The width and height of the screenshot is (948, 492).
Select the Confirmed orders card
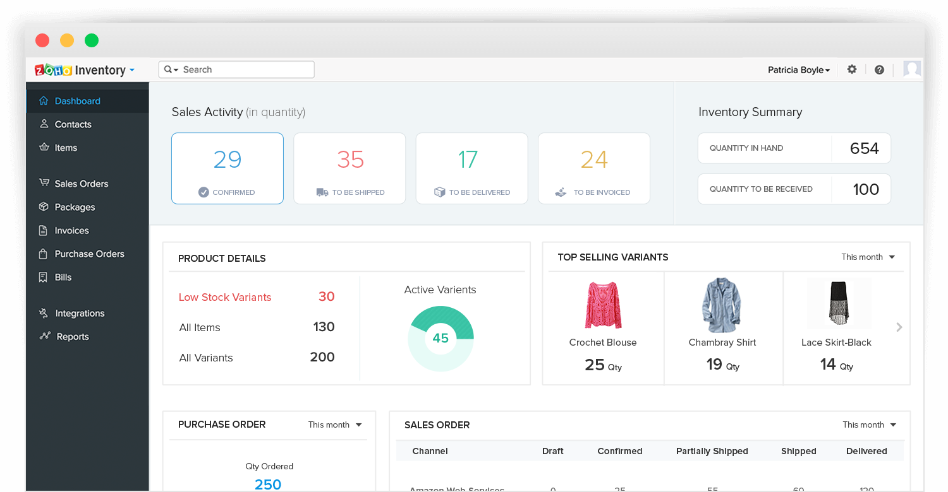227,168
